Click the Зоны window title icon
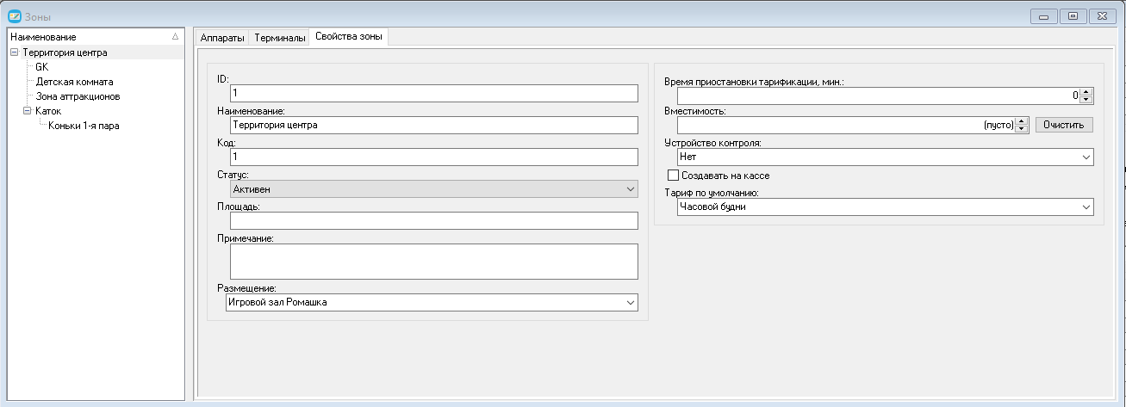The image size is (1126, 407). pyautogui.click(x=14, y=15)
